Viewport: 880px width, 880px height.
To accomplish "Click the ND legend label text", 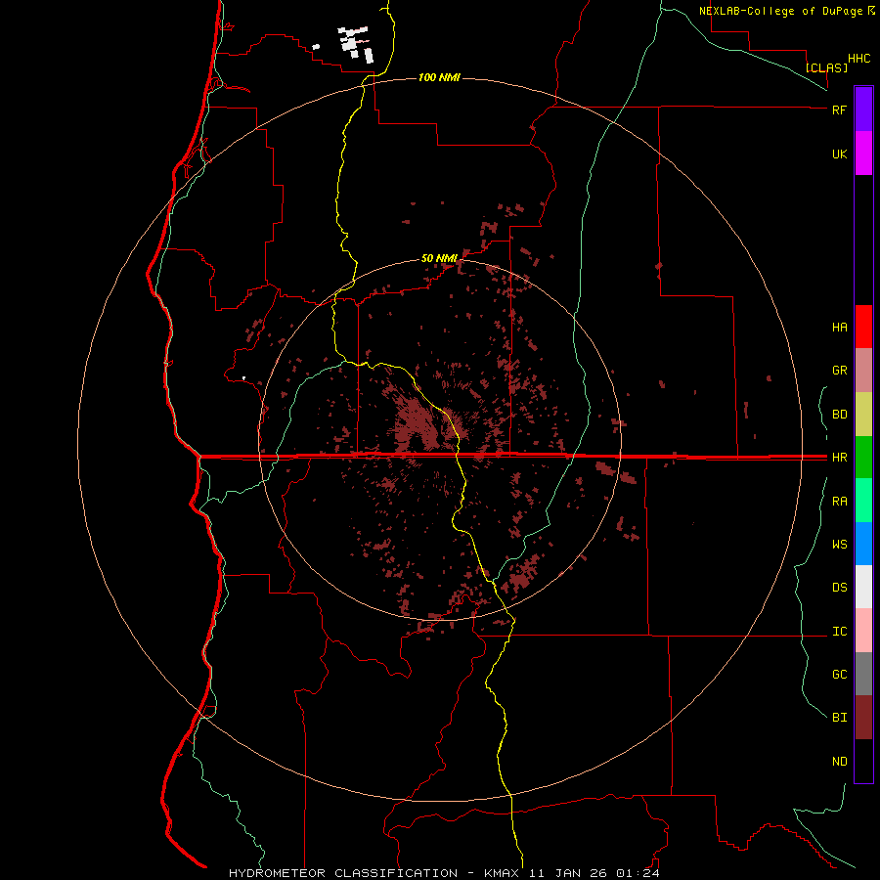I will (x=839, y=762).
